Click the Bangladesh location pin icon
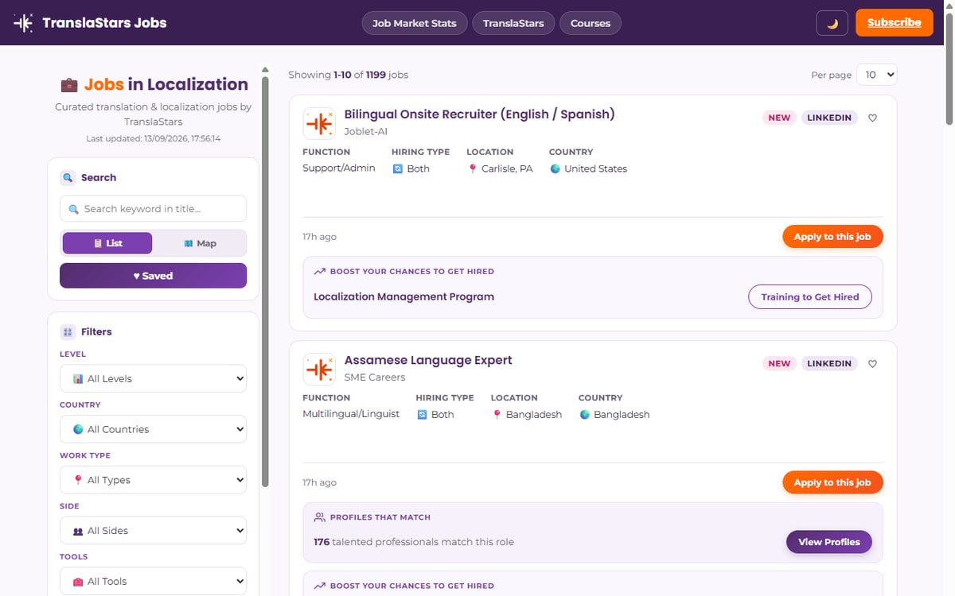Viewport: 955px width, 596px height. 497,414
